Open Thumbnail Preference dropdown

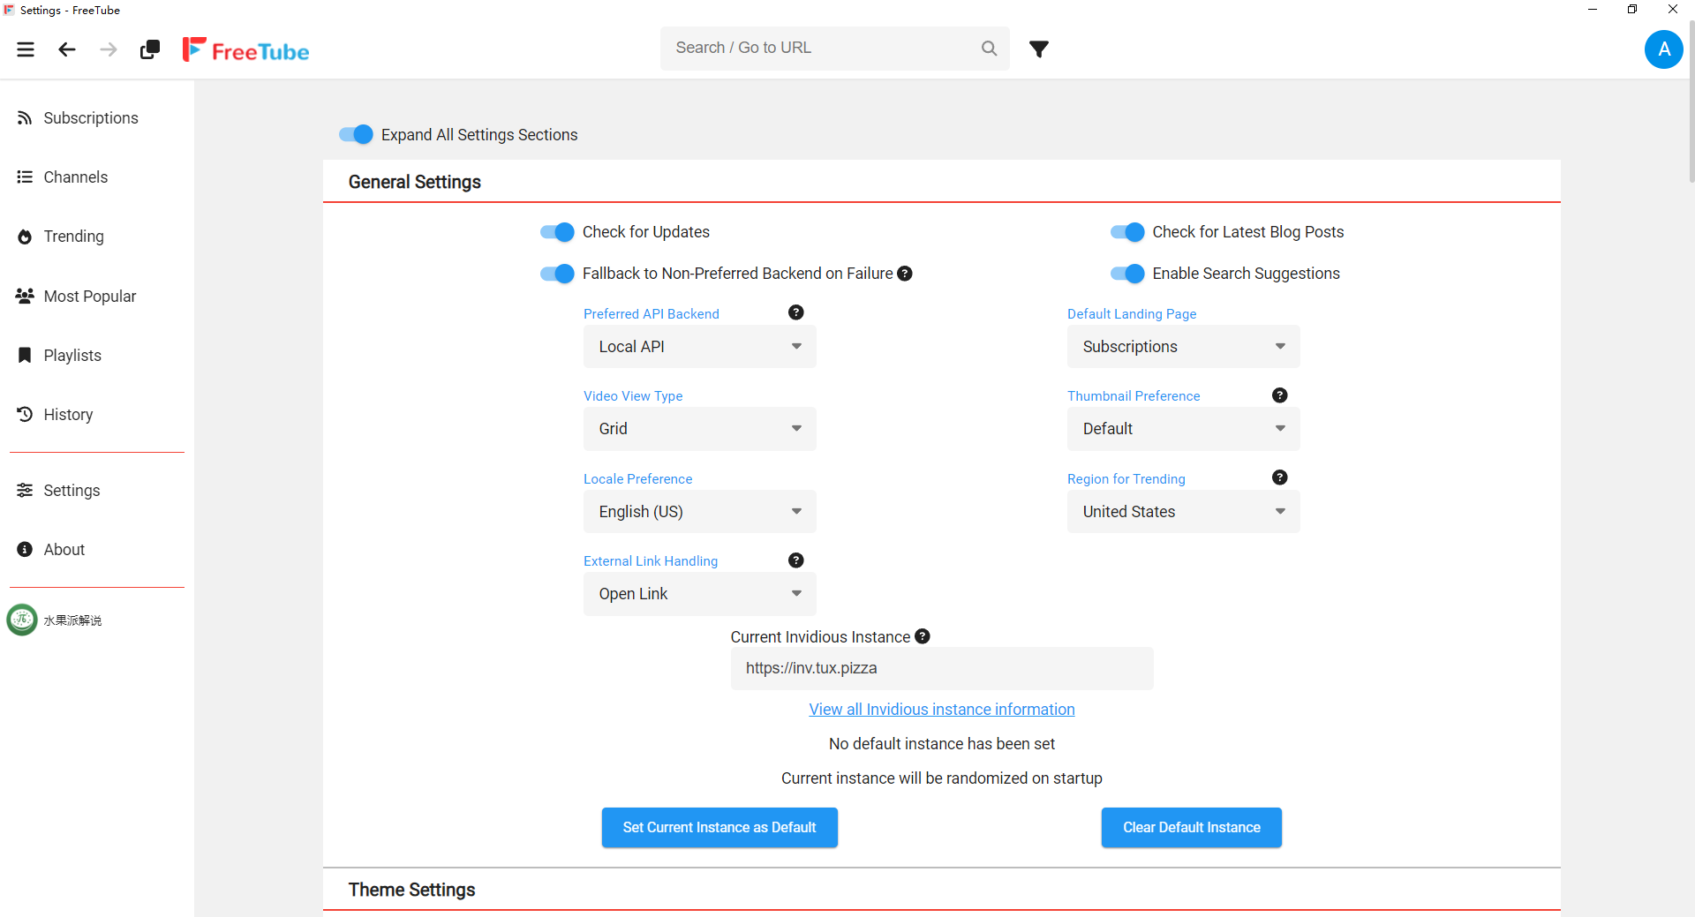point(1183,429)
